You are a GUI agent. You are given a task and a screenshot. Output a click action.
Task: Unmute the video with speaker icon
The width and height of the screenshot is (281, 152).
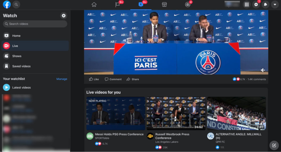(x=263, y=70)
